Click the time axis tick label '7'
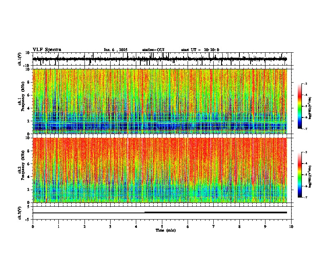The height and width of the screenshot is (254, 328). 214,227
